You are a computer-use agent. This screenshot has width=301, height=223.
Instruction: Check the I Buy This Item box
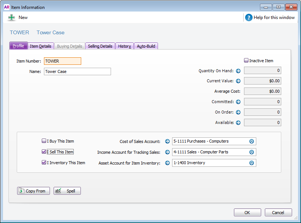tap(44, 141)
